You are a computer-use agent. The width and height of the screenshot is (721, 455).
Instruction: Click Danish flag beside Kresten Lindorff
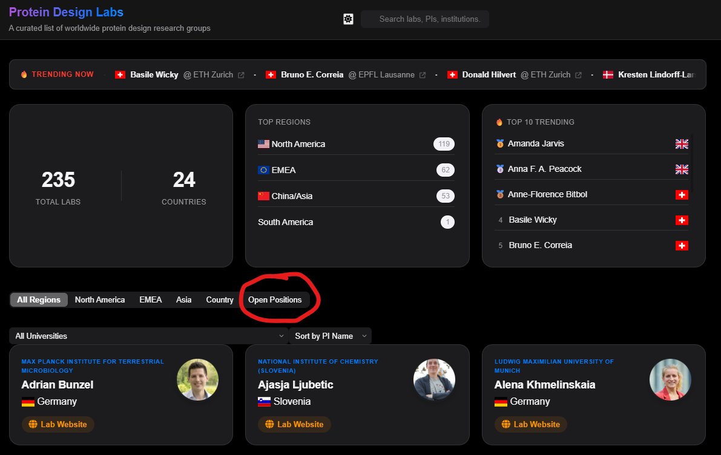(x=608, y=74)
